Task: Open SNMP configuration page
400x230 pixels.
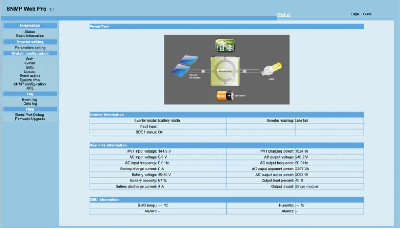Action: click(30, 84)
